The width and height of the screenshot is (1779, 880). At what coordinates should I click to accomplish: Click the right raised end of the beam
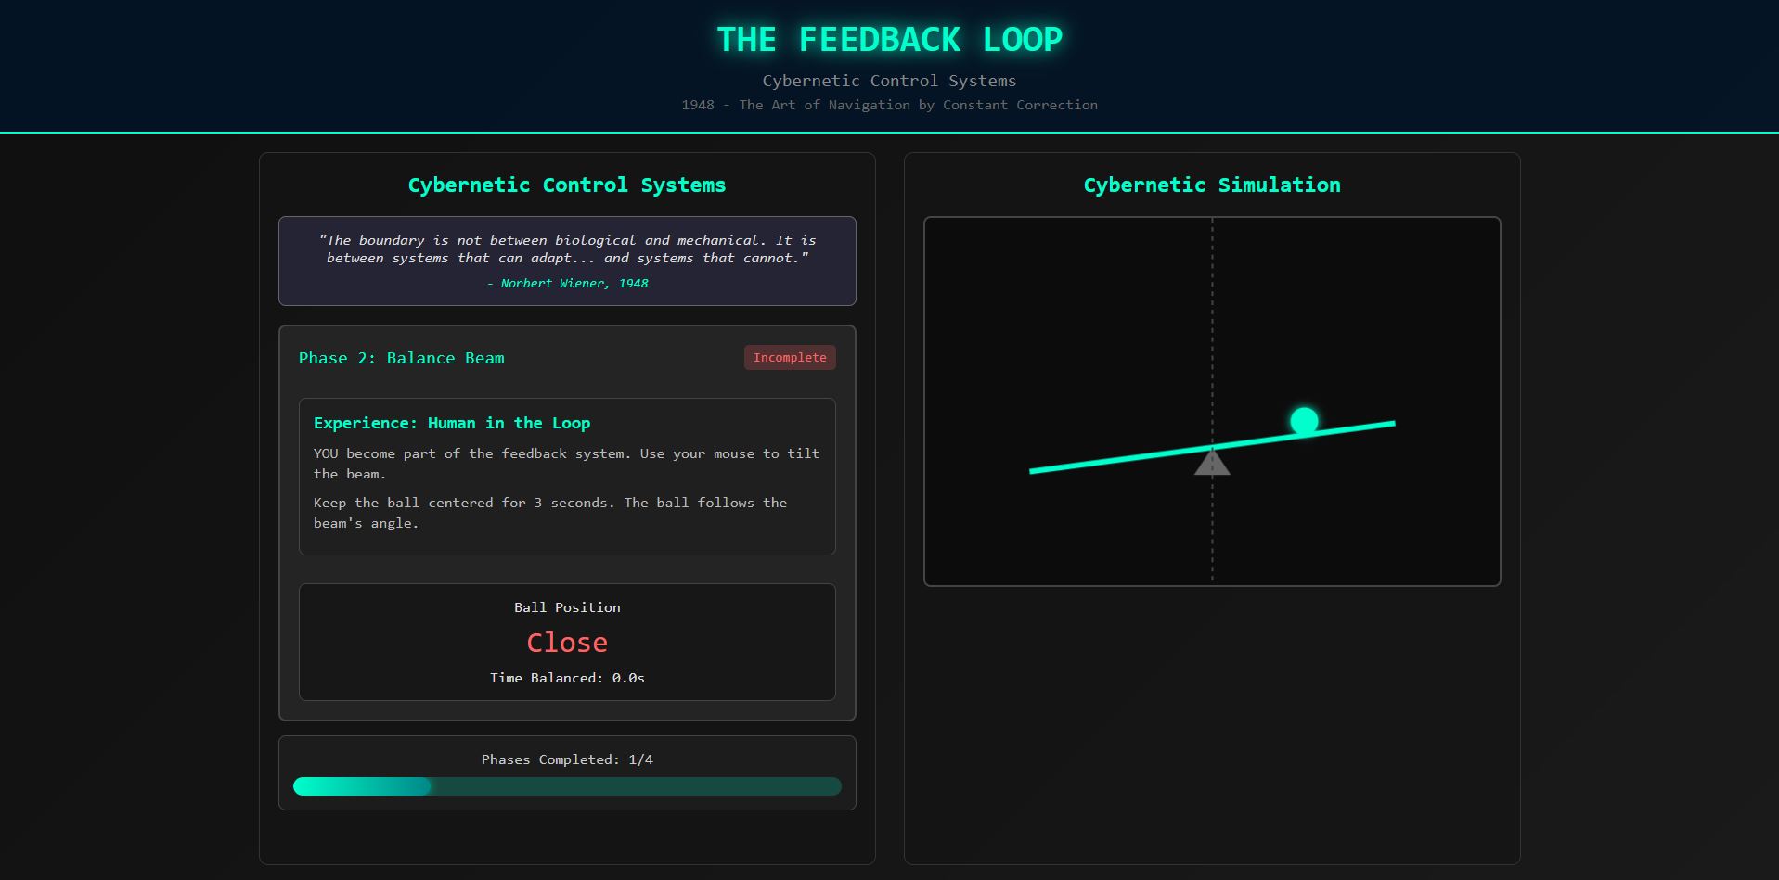pyautogui.click(x=1386, y=425)
